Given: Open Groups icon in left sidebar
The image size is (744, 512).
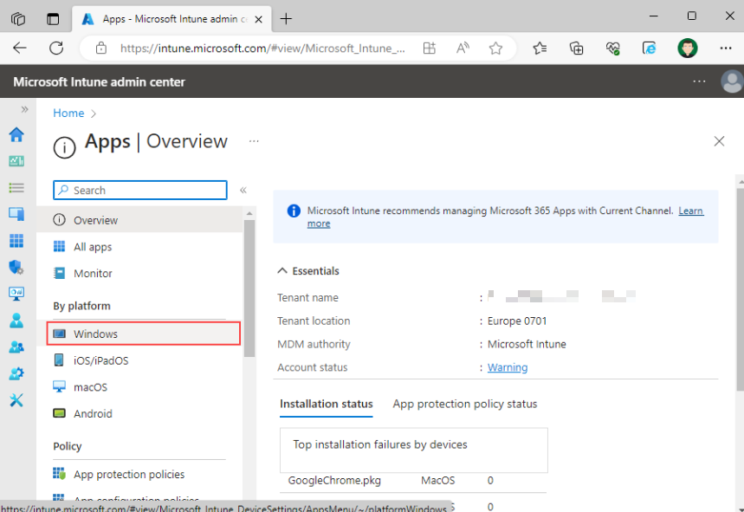Looking at the screenshot, I should (x=16, y=347).
